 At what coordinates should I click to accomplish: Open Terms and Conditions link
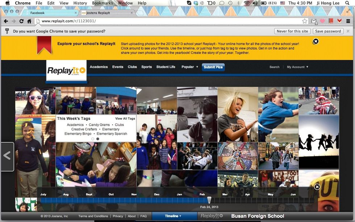click(x=93, y=216)
